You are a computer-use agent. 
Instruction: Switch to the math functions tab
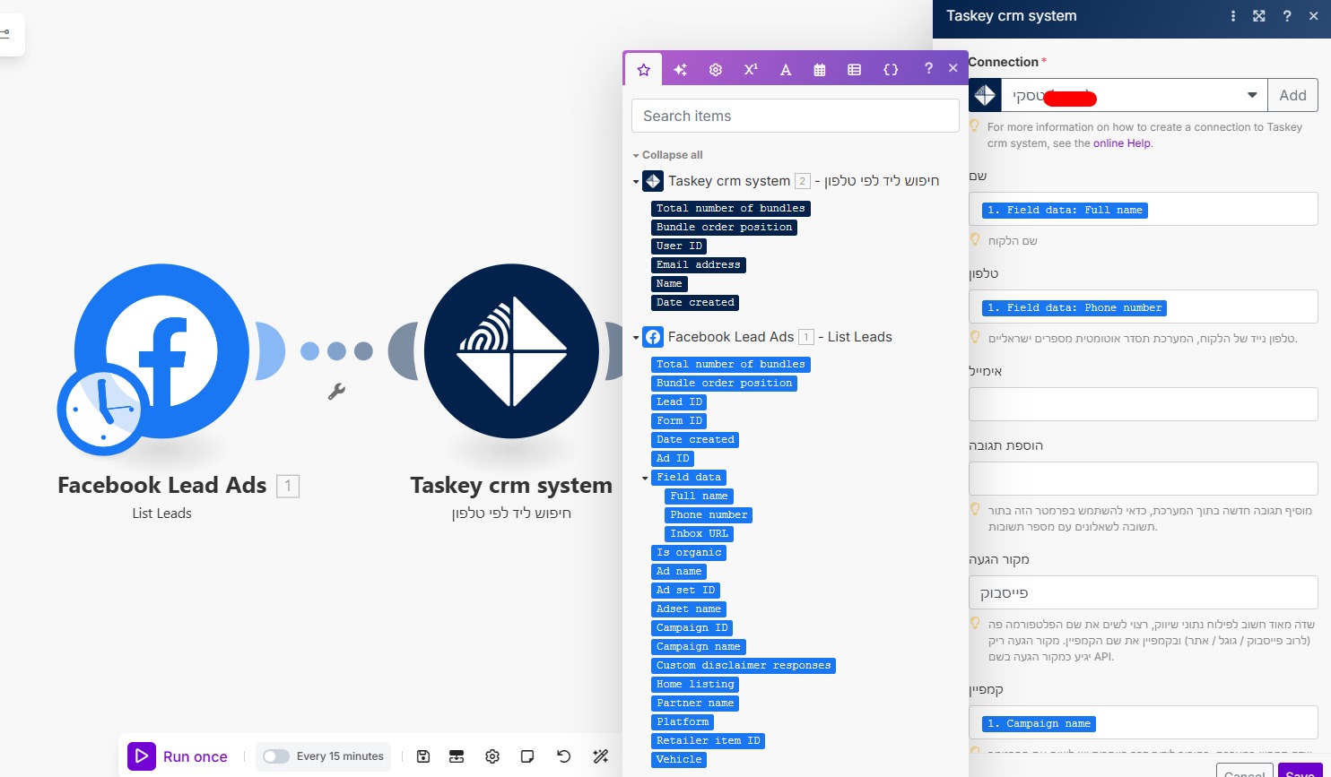pyautogui.click(x=751, y=69)
